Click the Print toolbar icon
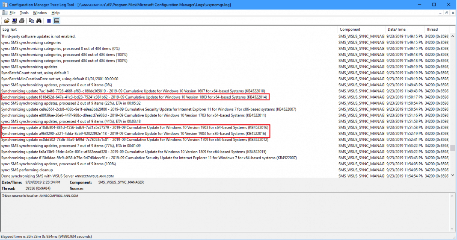The width and height of the screenshot is (457, 240). coord(22,20)
